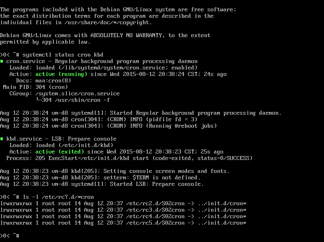324x242 pixels.
Task: Click the 'ls -l /etc/rc?.d/*cron' command
Action: point(58,197)
